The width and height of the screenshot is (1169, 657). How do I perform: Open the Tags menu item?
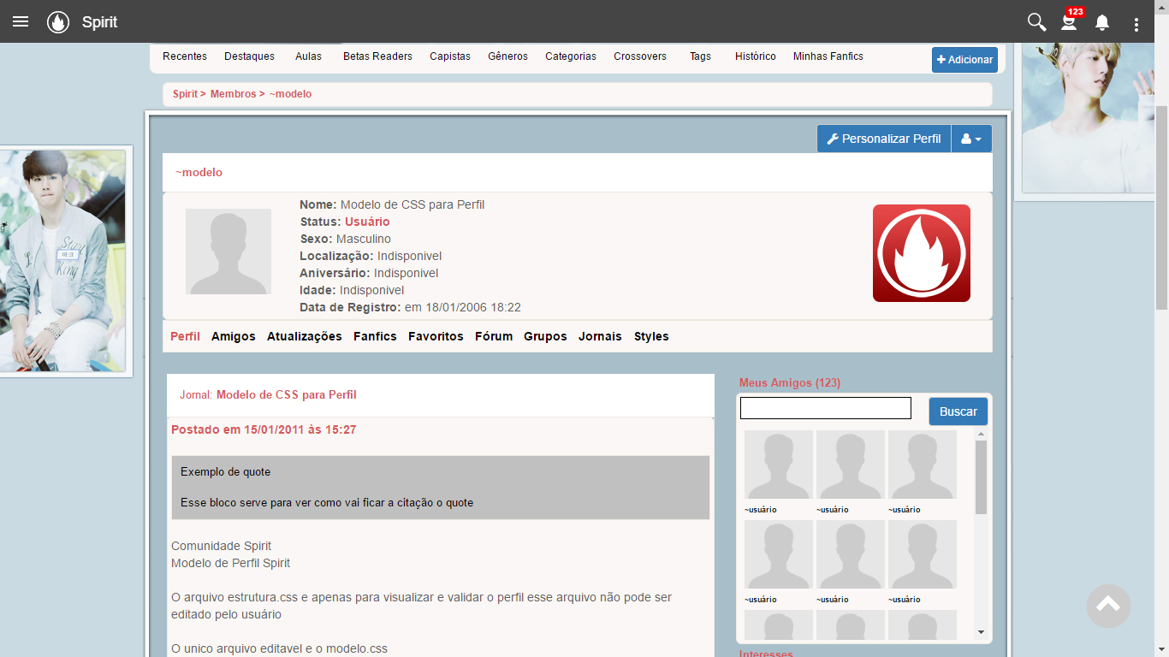tap(700, 56)
